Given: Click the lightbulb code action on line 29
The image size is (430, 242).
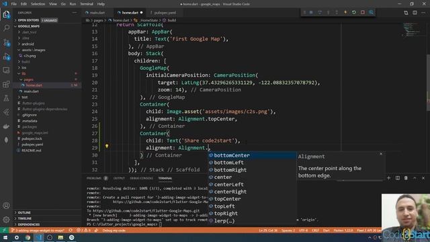Looking at the screenshot, I should pyautogui.click(x=107, y=147).
